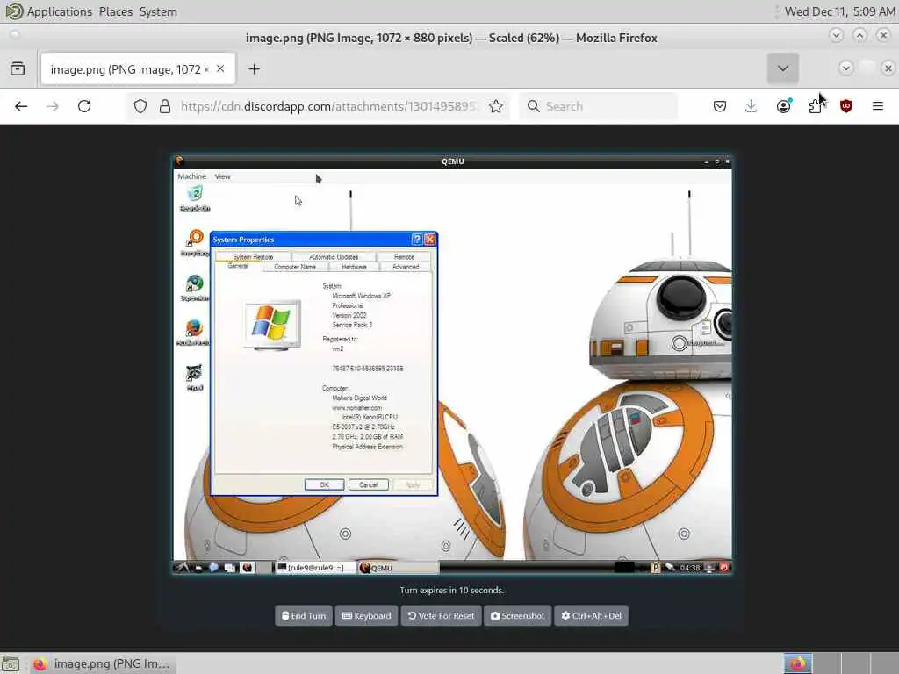Click the Maher's Digital World text
The width and height of the screenshot is (899, 674).
359,398
